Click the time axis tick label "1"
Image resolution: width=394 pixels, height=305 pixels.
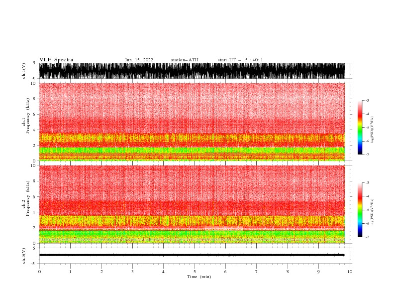[x=70, y=272]
